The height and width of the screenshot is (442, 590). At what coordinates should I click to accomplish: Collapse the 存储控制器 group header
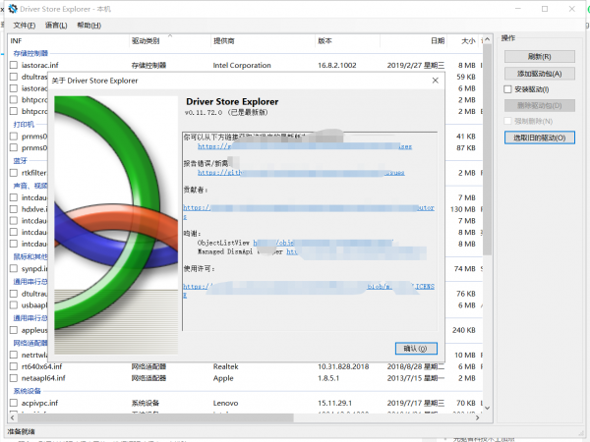click(x=30, y=53)
